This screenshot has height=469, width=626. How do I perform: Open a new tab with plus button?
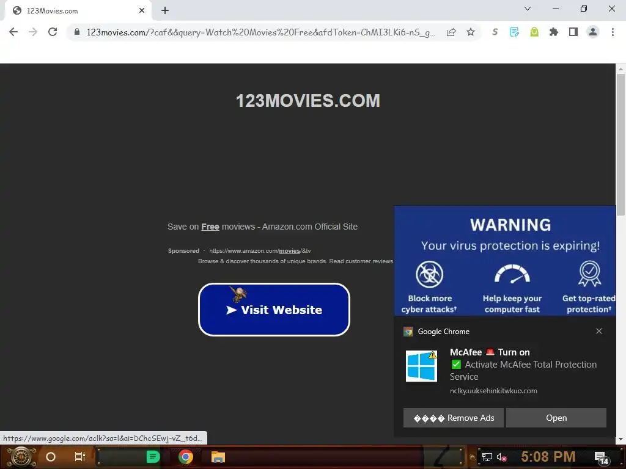click(165, 10)
